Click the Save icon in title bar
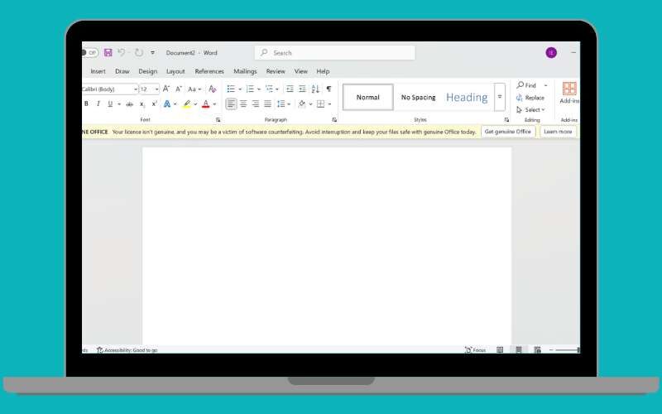 (x=108, y=52)
